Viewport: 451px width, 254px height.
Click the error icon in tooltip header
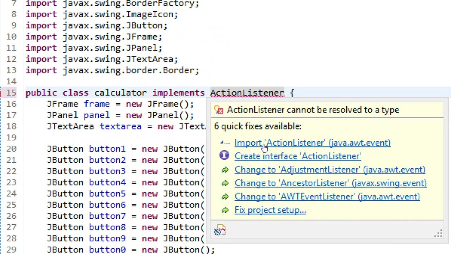pyautogui.click(x=219, y=110)
